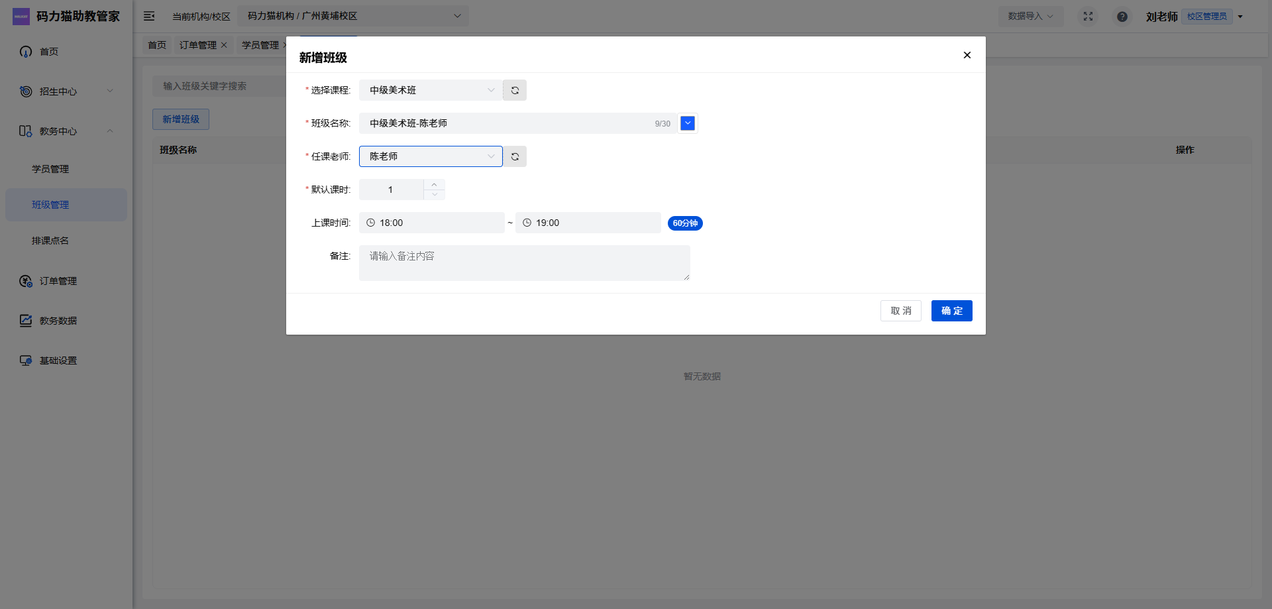Toggle fullscreen mode icon in header
1272x609 pixels.
[1088, 16]
